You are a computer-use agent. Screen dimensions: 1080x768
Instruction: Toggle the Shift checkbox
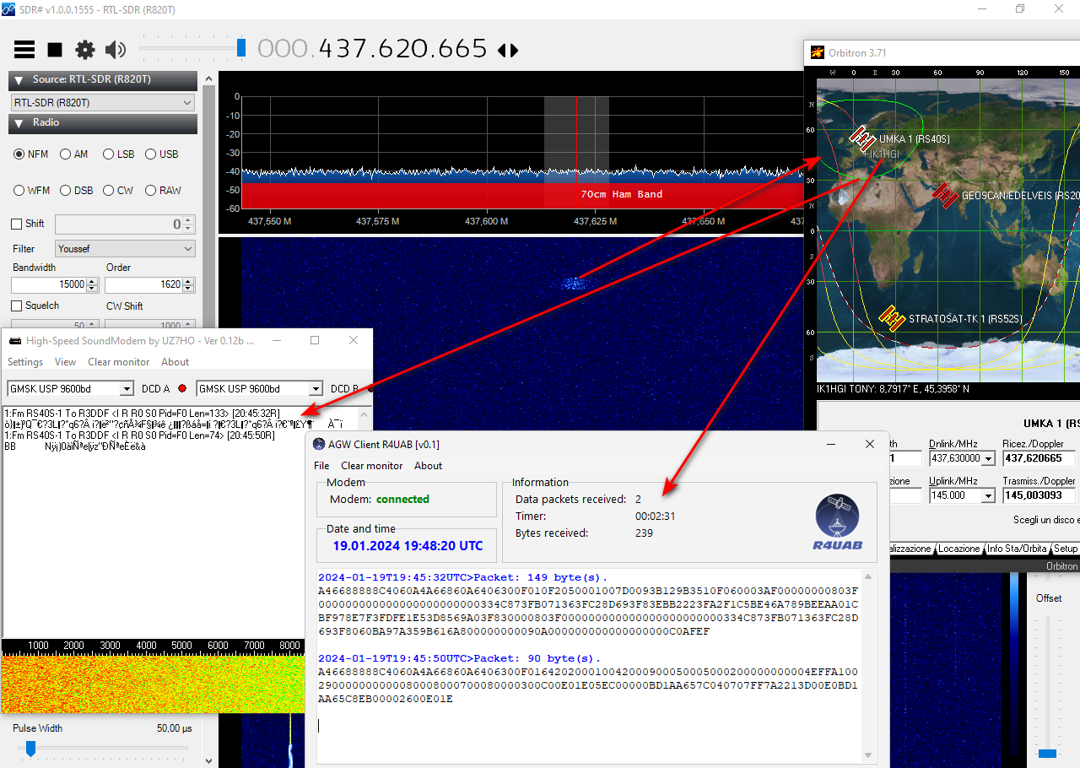click(17, 224)
